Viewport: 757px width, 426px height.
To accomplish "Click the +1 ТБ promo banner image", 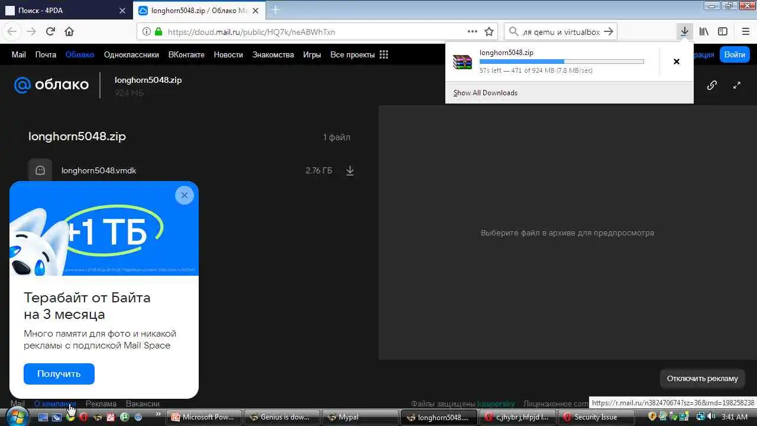I will pyautogui.click(x=104, y=228).
